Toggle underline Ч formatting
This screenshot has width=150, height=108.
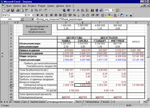pos(46,15)
